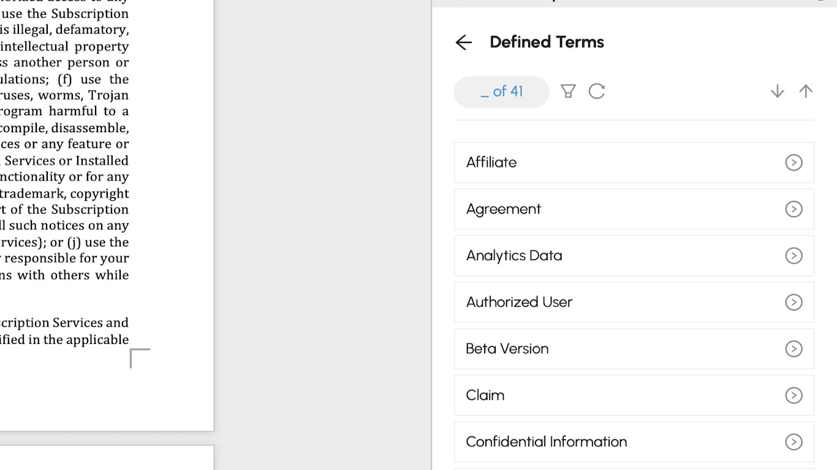The image size is (837, 470).
Task: Click the Confidential Information term row
Action: (547, 442)
